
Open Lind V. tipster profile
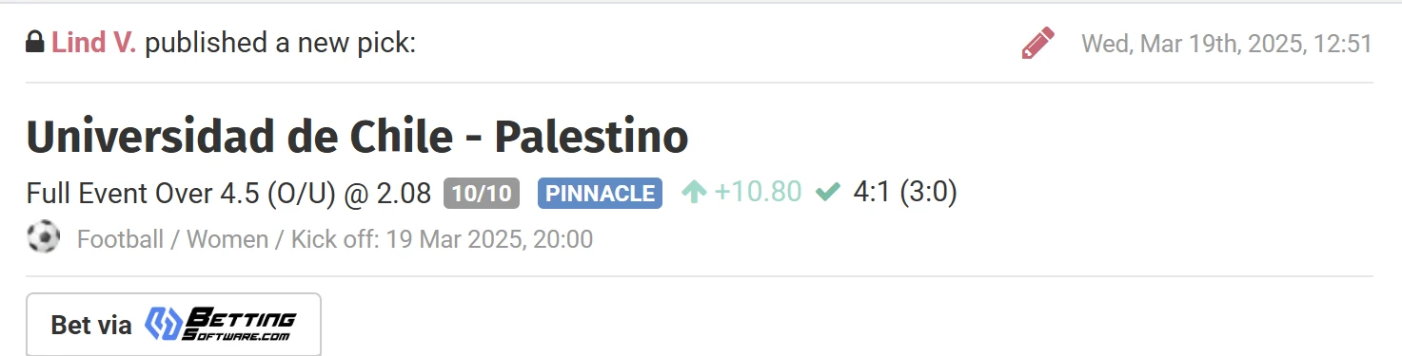(x=93, y=43)
